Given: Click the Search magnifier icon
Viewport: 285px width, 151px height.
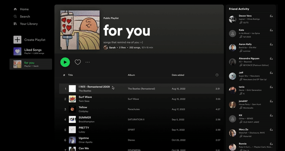Looking at the screenshot, I should [x=15, y=16].
